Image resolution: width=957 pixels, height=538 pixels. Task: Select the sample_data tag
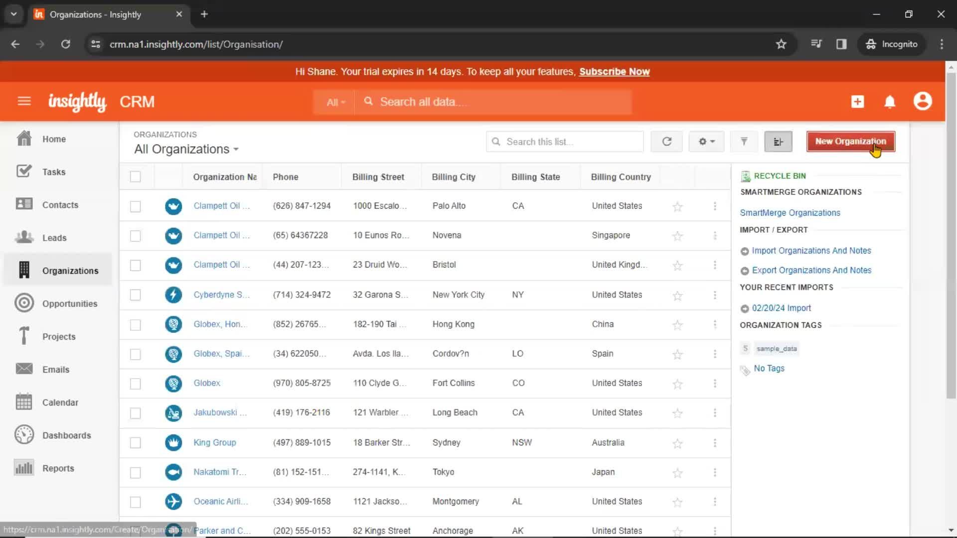(776, 349)
